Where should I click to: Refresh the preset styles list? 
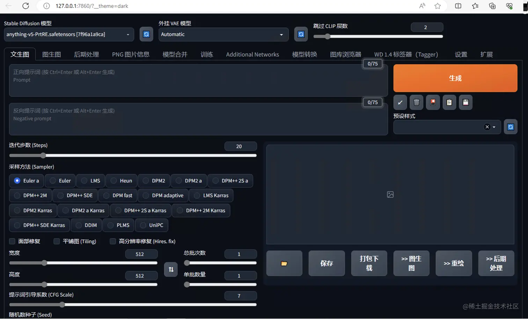pyautogui.click(x=510, y=127)
